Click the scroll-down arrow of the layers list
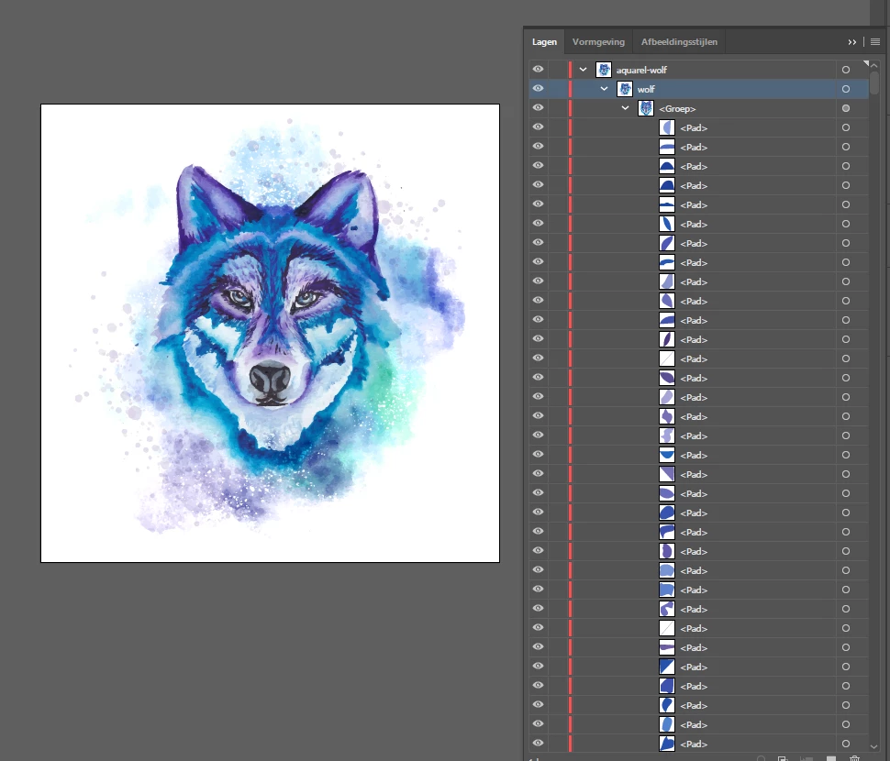 click(874, 747)
